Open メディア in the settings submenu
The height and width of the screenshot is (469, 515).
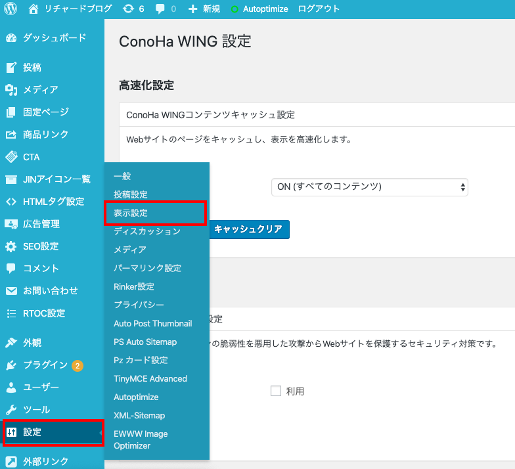coord(130,250)
